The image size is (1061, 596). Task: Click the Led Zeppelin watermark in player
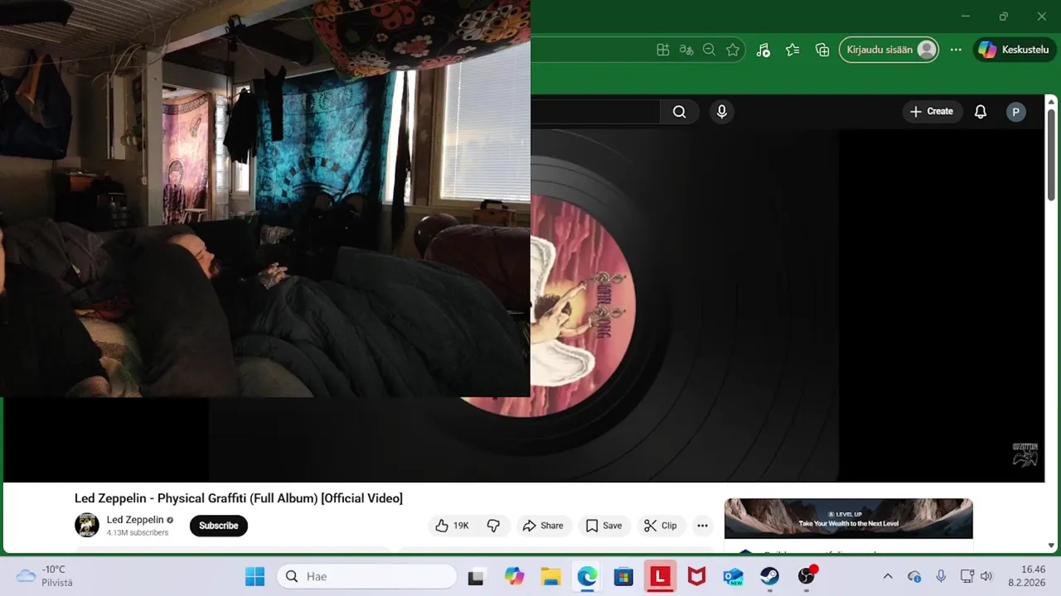click(1025, 454)
